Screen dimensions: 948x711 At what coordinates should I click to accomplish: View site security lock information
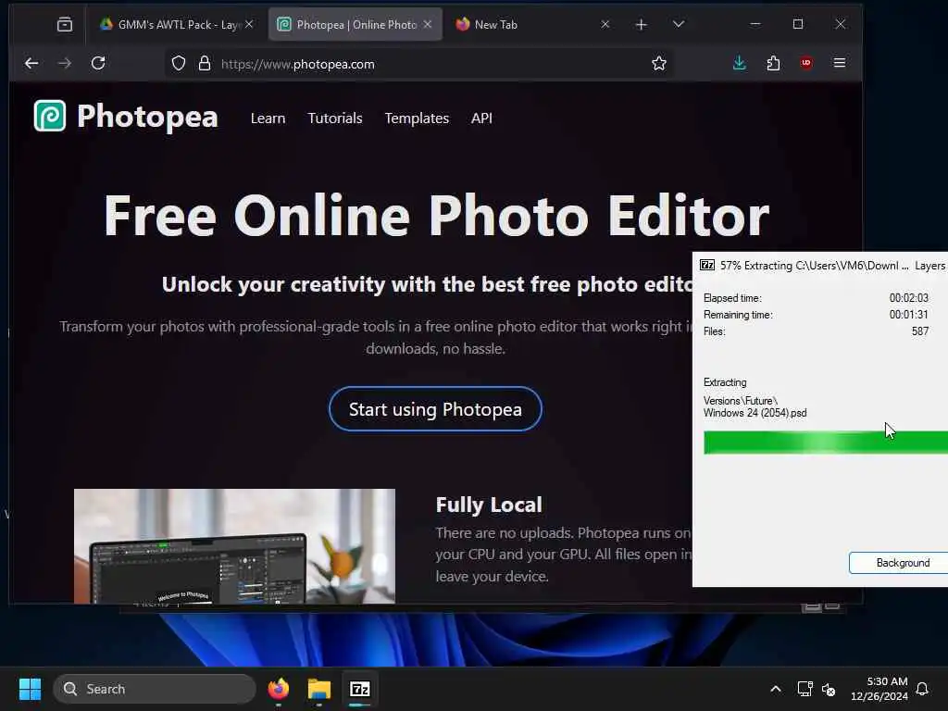coord(205,64)
